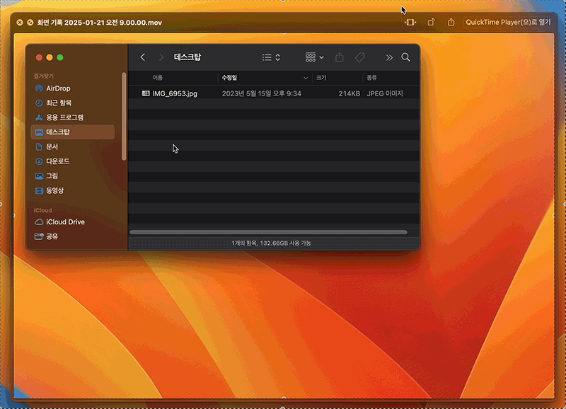Click the AirDrop sidebar icon

[x=39, y=88]
